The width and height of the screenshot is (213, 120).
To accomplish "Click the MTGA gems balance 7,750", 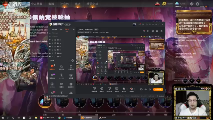I will 180,4.
